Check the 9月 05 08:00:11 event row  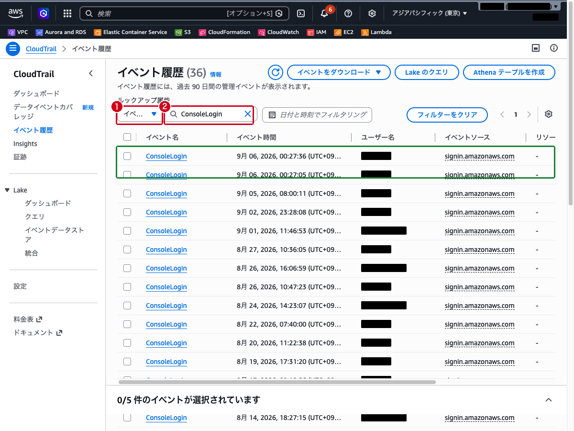[127, 193]
